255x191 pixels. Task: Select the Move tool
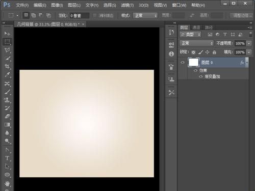coord(7,34)
